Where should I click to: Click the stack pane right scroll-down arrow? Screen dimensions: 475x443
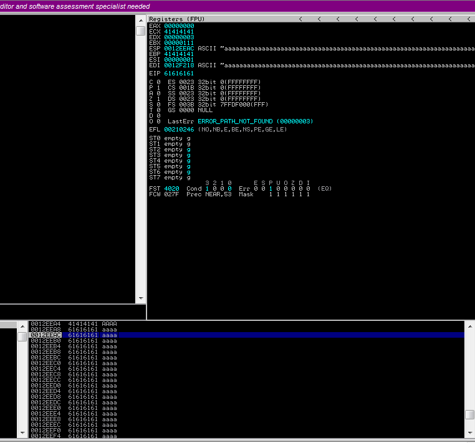coord(470,432)
